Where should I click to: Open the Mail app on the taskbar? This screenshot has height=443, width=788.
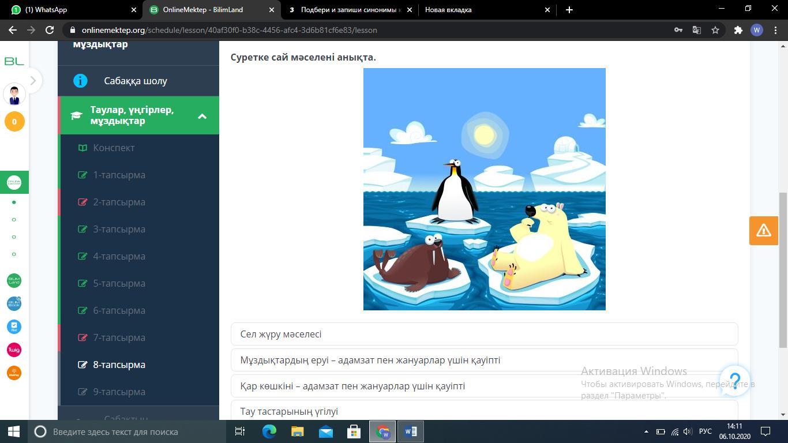(x=326, y=431)
